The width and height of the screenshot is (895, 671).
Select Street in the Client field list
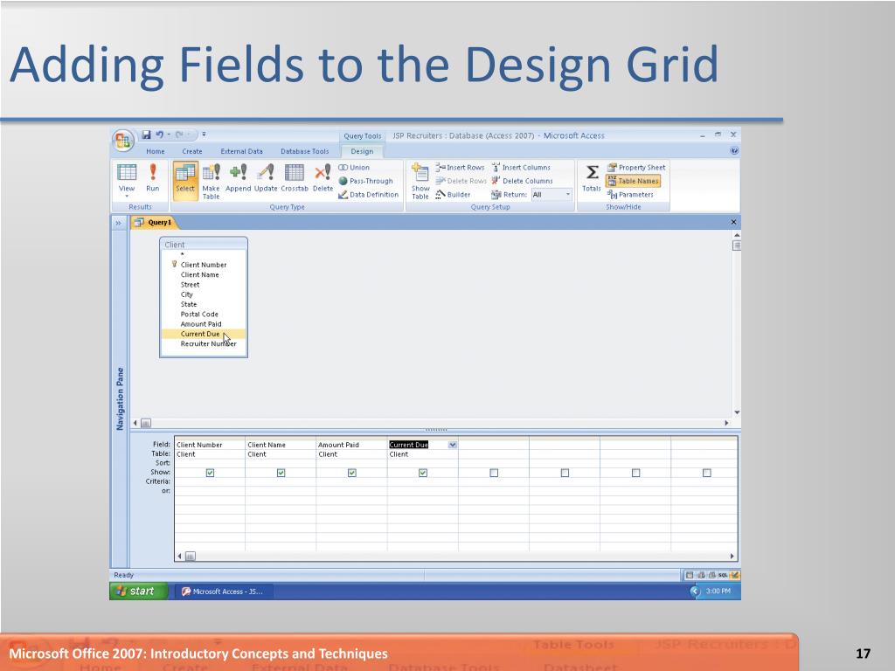click(x=190, y=285)
